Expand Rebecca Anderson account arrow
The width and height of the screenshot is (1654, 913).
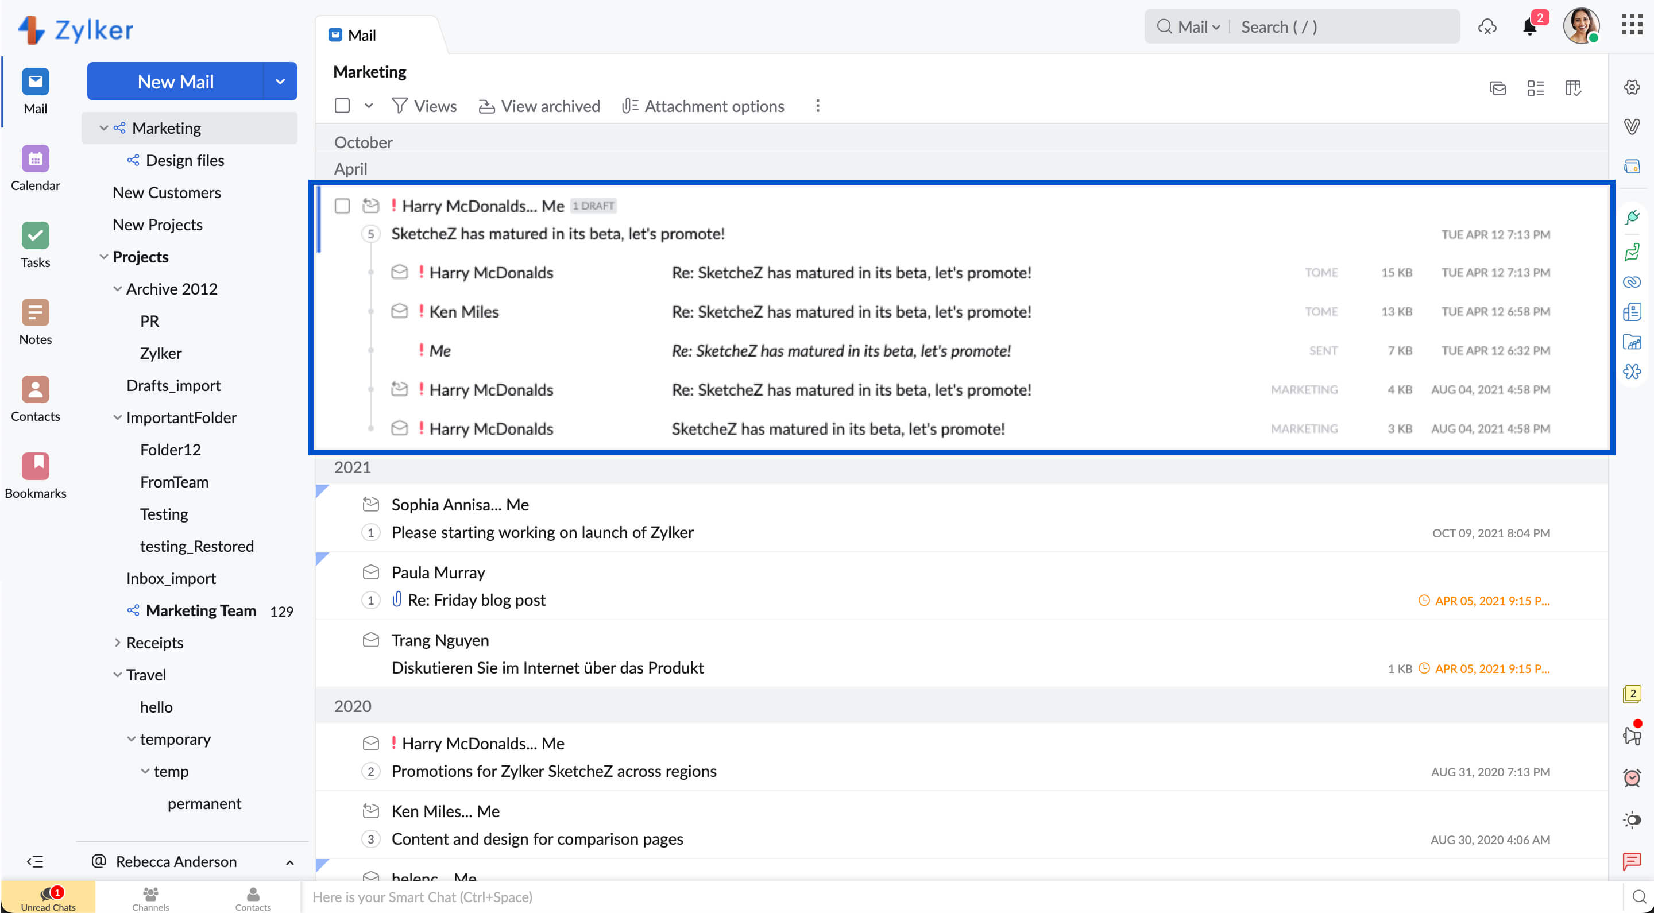(289, 862)
